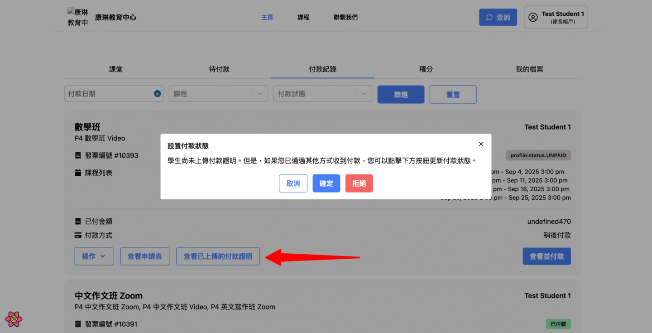Click the 篩選 filter button
The width and height of the screenshot is (652, 333).
click(401, 94)
